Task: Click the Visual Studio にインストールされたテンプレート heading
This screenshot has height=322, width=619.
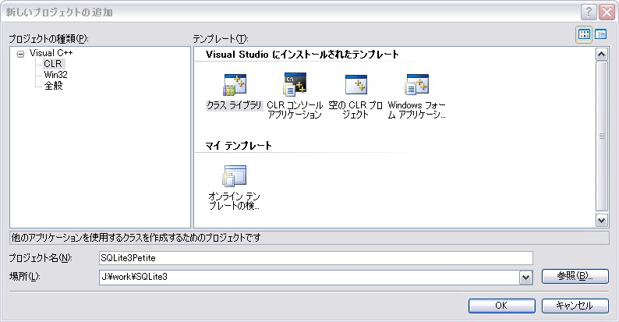Action: [x=302, y=55]
